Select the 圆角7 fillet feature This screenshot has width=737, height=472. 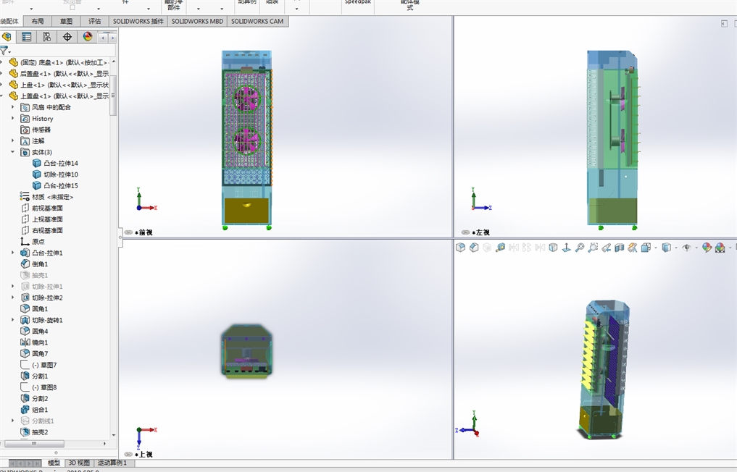click(34, 354)
